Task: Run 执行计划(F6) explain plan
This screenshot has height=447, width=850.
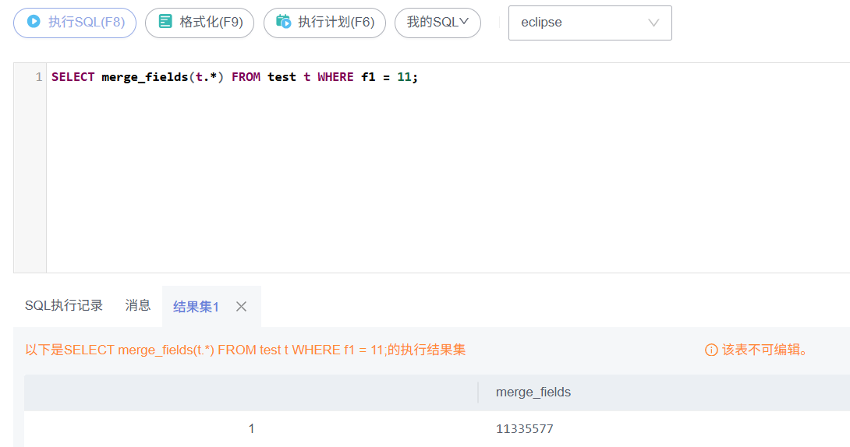Action: pos(324,23)
